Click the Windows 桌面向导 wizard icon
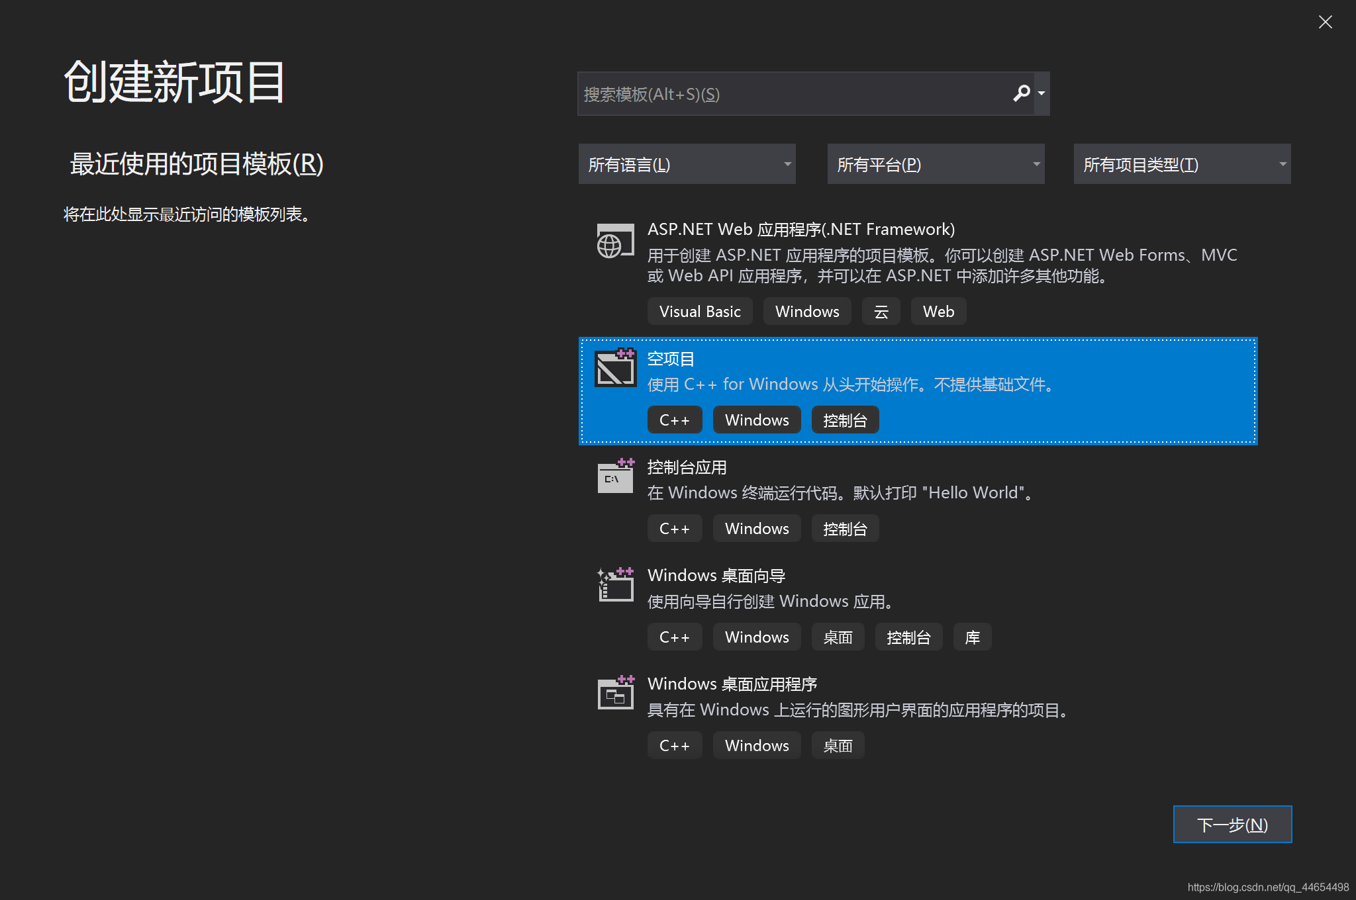 [615, 584]
